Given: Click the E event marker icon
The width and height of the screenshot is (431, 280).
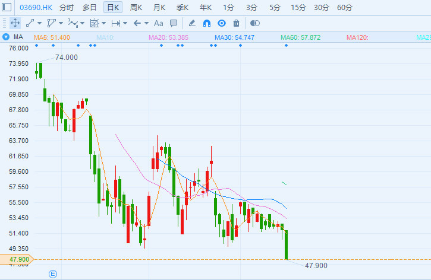Looking at the screenshot, I should [x=53, y=273].
